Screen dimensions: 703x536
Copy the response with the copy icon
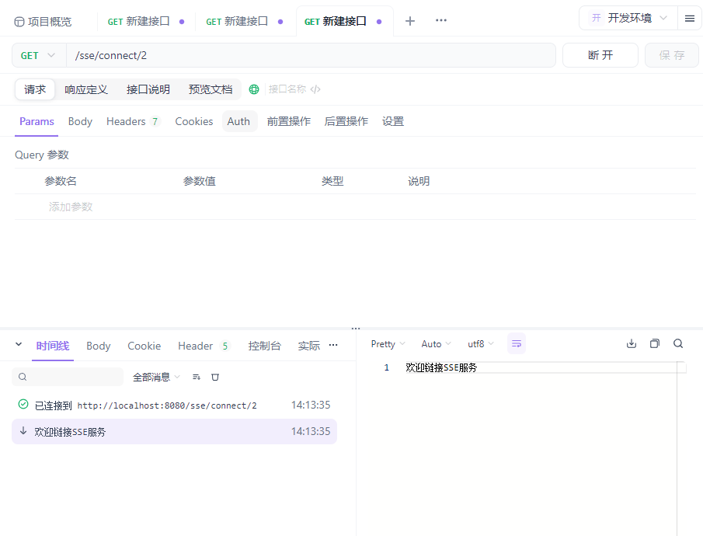tap(655, 343)
